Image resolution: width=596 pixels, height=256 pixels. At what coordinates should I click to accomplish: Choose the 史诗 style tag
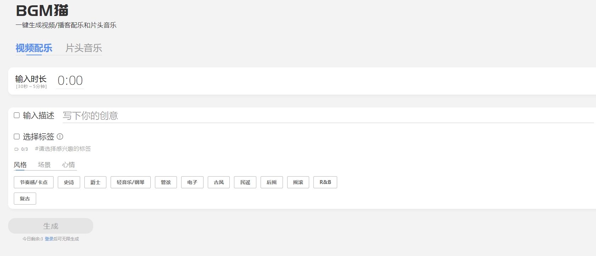pyautogui.click(x=69, y=182)
